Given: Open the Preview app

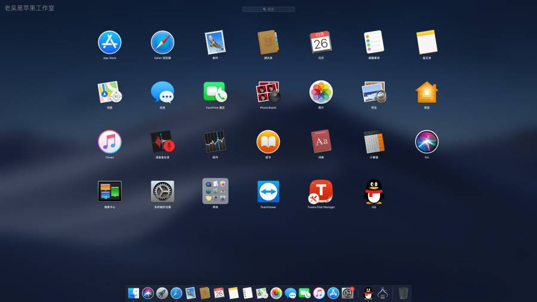Looking at the screenshot, I should [374, 92].
